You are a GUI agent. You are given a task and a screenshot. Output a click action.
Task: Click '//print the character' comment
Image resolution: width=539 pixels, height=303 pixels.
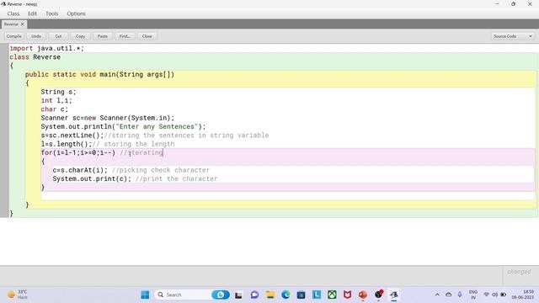tap(176, 178)
